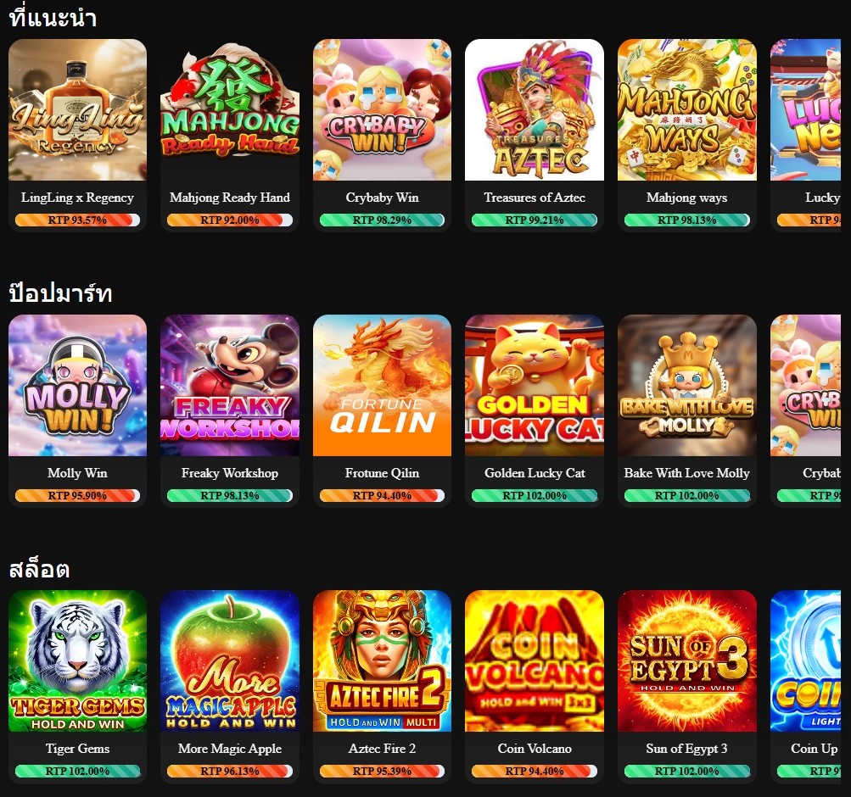Launch the Golden Lucky Cat game

tap(535, 386)
